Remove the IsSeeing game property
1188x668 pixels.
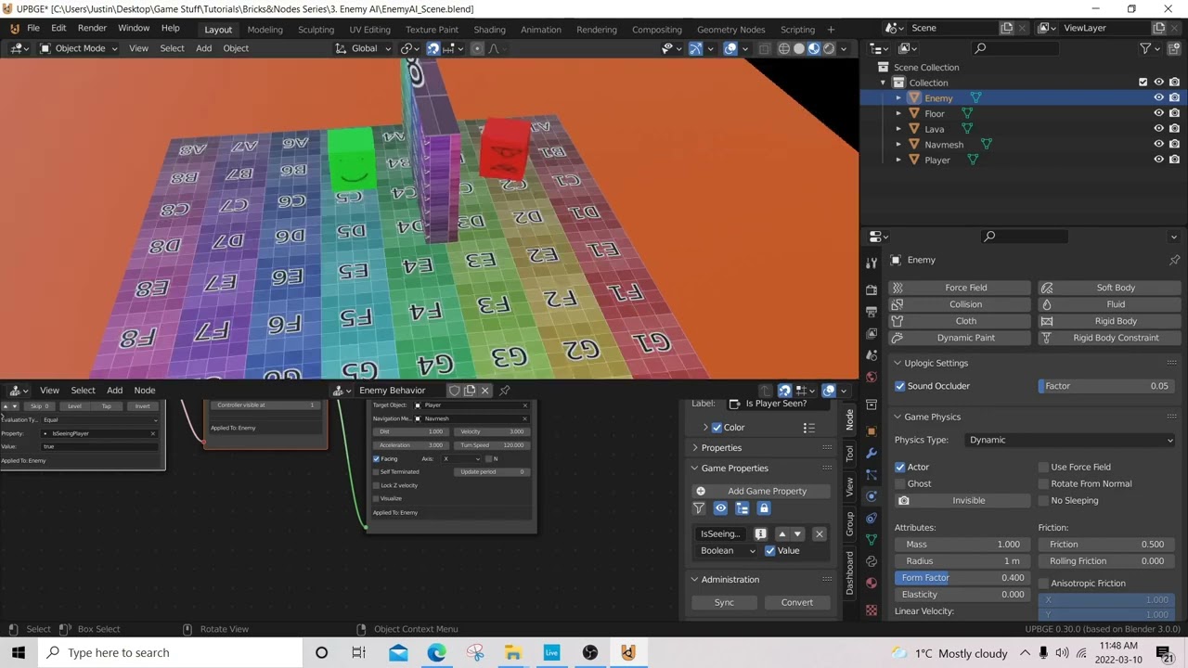(819, 533)
